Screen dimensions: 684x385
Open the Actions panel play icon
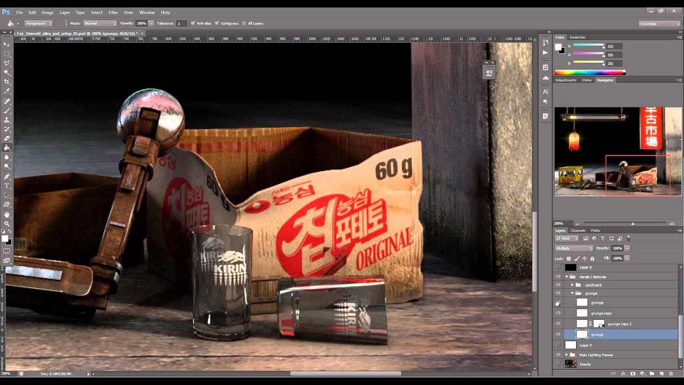(545, 52)
